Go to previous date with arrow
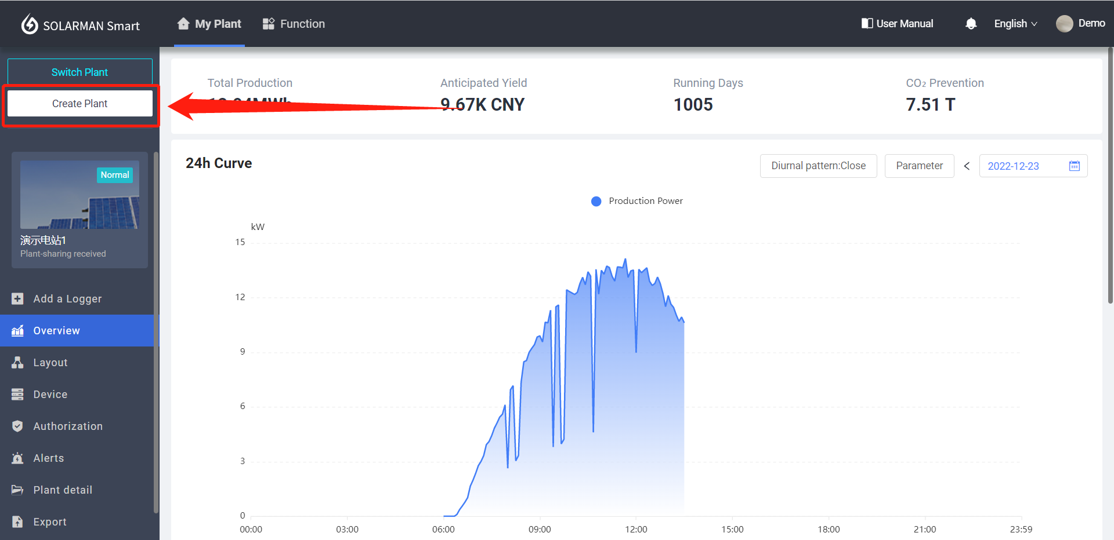The image size is (1114, 540). click(x=967, y=166)
